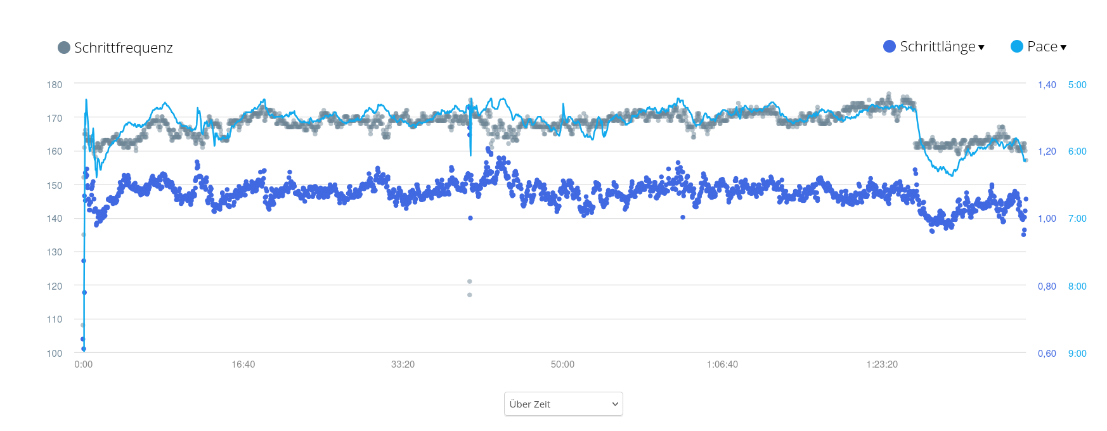This screenshot has height=431, width=1107.
Task: Click the 1:06:40 time axis label
Action: (722, 364)
